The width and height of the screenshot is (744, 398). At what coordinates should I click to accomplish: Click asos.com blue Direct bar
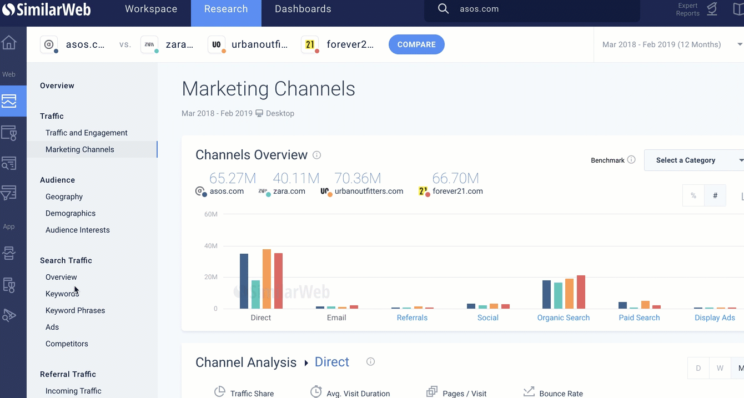pyautogui.click(x=244, y=281)
